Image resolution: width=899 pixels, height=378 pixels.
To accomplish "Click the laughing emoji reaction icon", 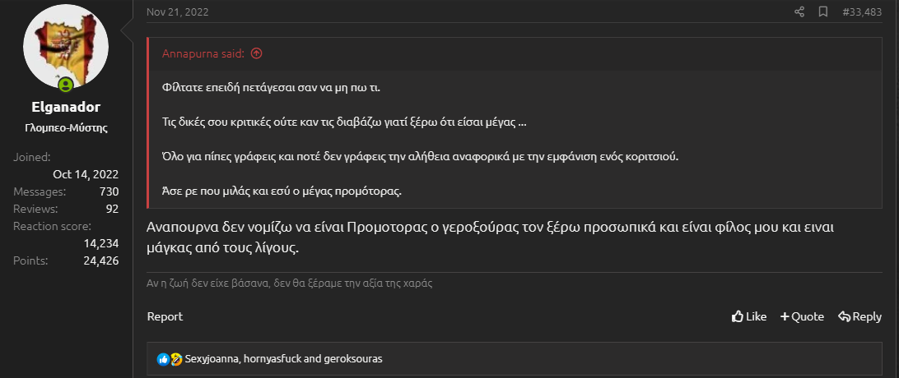I will (175, 359).
